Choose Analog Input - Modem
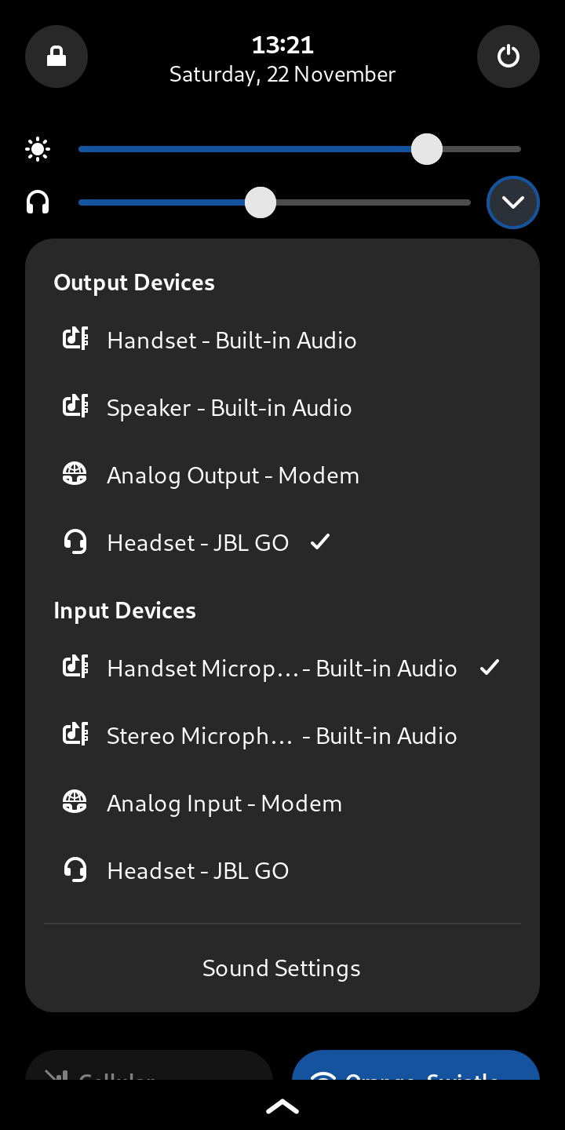565x1130 pixels. (224, 804)
